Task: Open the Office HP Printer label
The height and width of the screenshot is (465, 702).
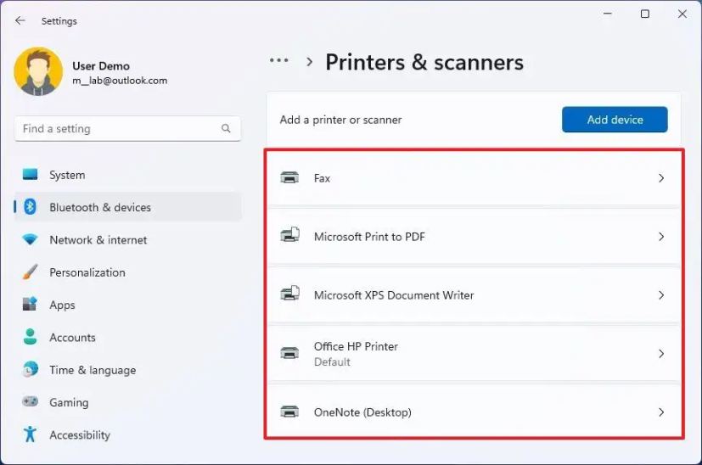Action: pos(356,346)
